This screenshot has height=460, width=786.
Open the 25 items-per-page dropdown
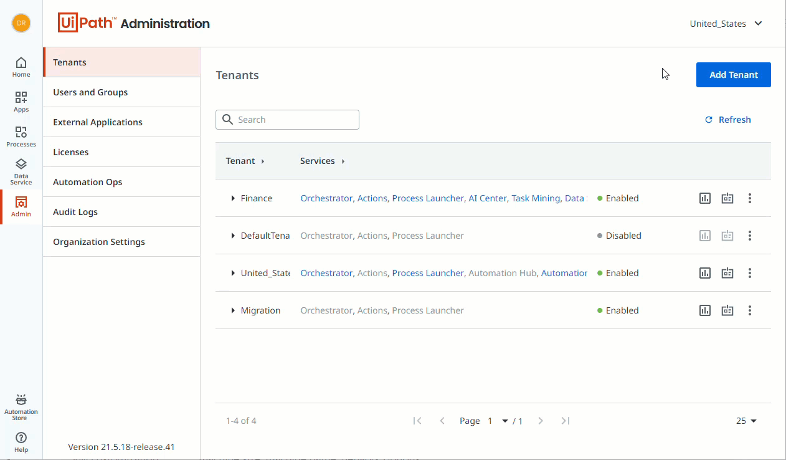[x=746, y=421]
